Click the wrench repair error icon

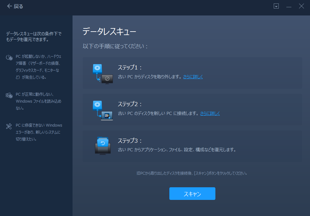tap(9, 126)
